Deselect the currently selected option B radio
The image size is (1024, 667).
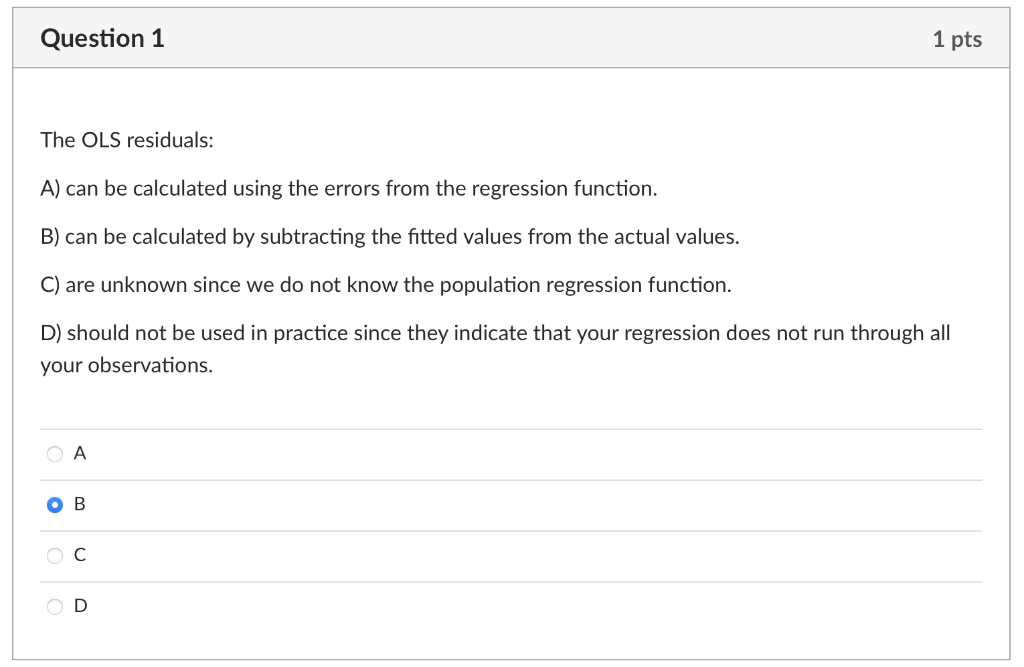pos(56,504)
